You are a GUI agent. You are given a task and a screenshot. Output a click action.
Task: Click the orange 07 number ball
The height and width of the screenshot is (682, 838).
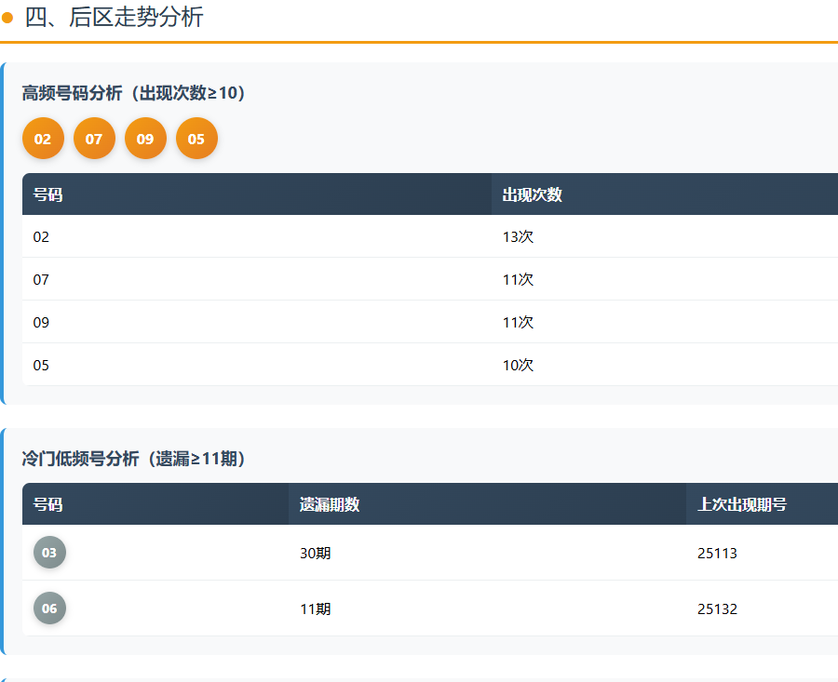[94, 139]
